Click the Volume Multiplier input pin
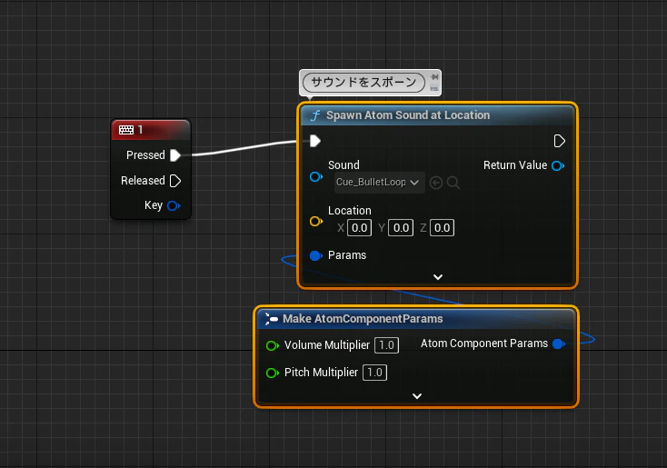The width and height of the screenshot is (667, 468). pos(273,345)
